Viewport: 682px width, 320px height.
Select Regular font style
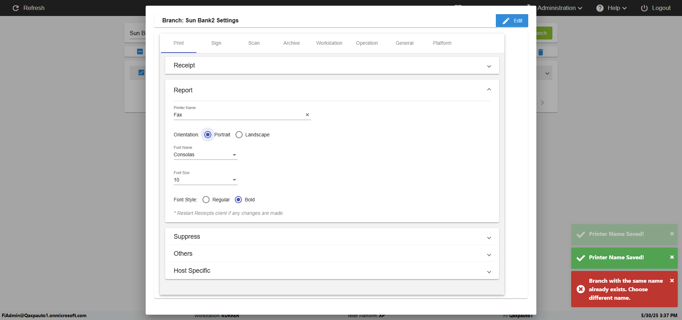tap(206, 200)
